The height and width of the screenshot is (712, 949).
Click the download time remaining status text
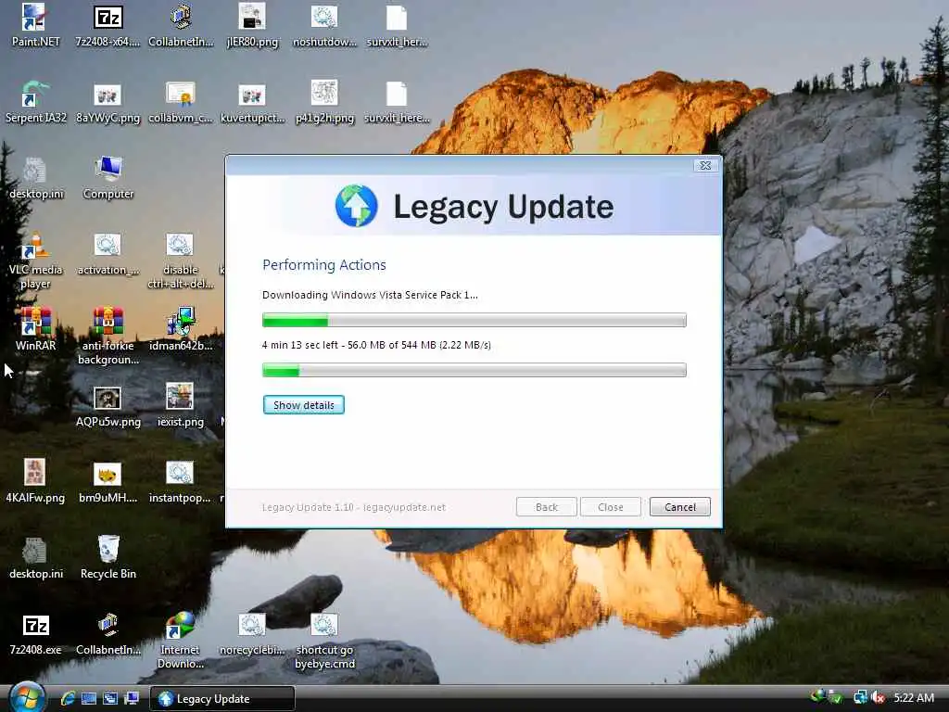tap(376, 345)
